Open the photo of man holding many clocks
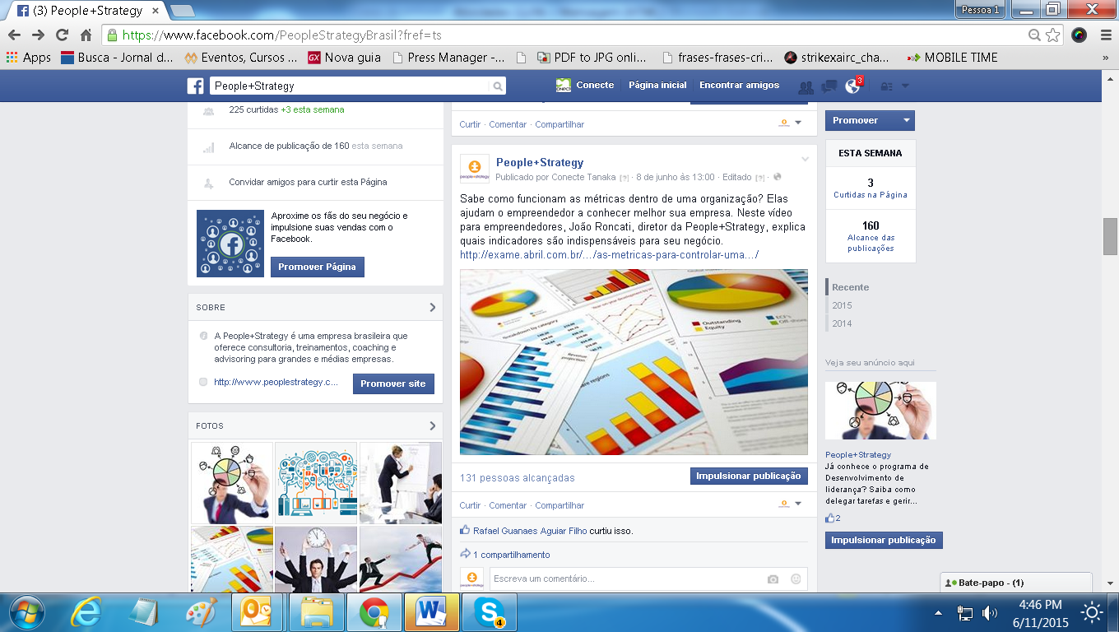This screenshot has height=632, width=1119. 316,559
